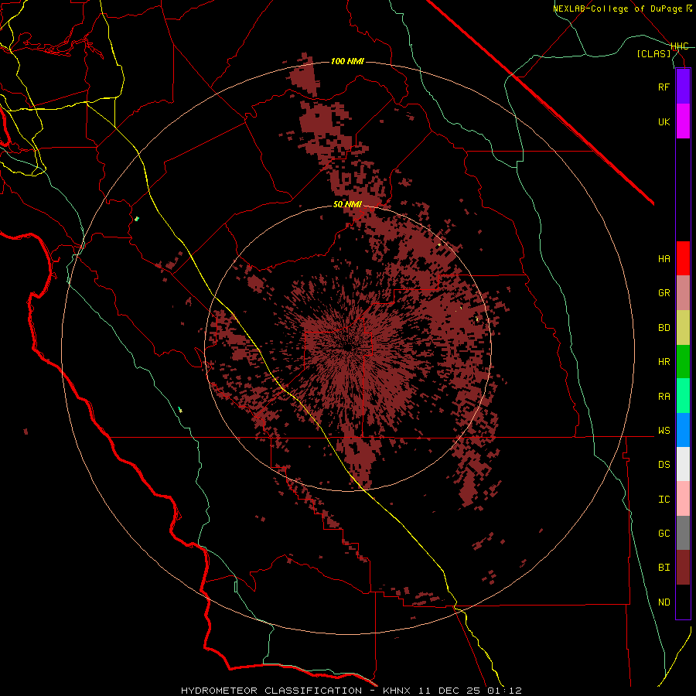Click the DS white legend swatch
This screenshot has height=696, width=696.
[x=683, y=464]
